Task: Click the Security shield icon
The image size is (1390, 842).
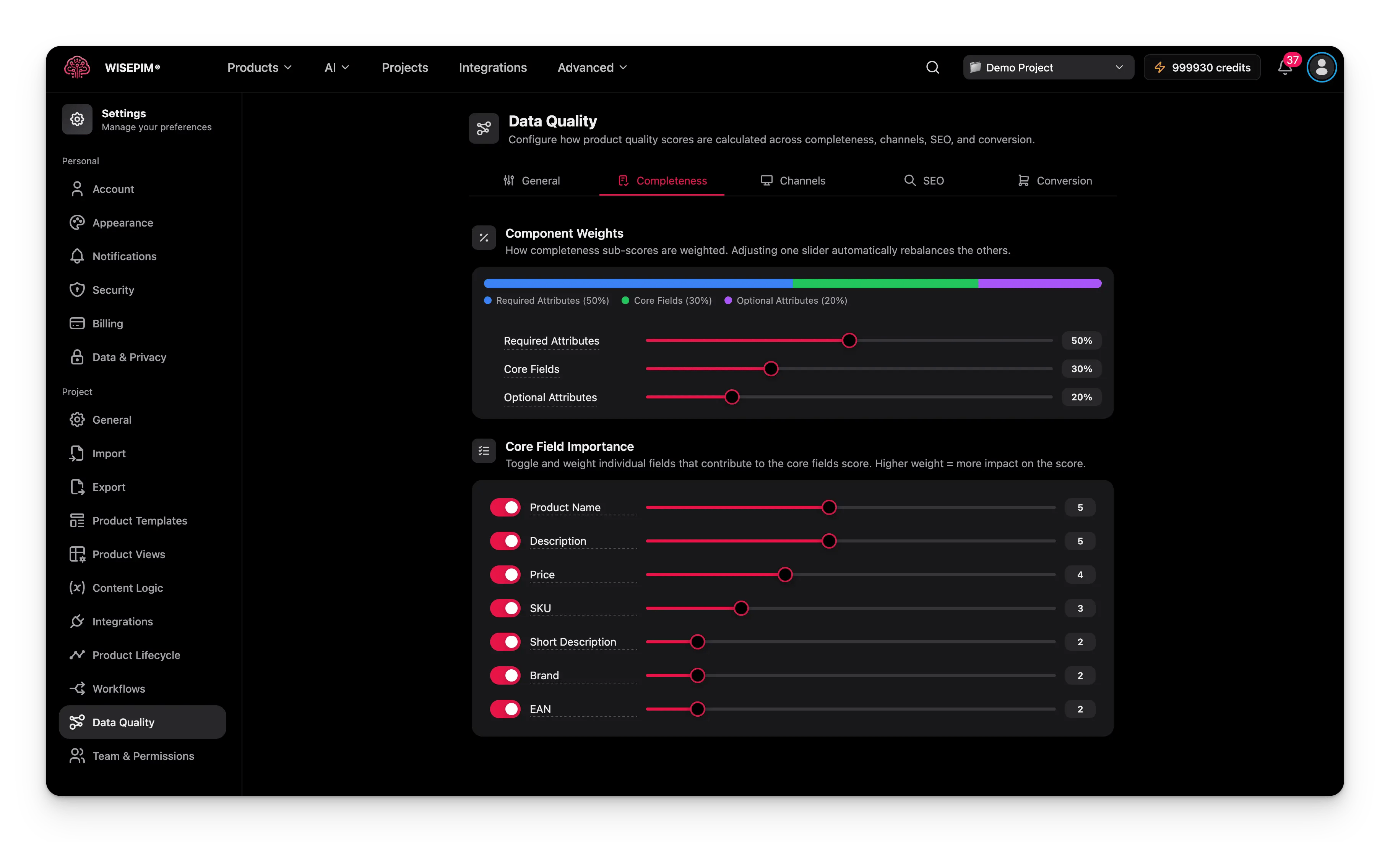Action: pos(77,290)
